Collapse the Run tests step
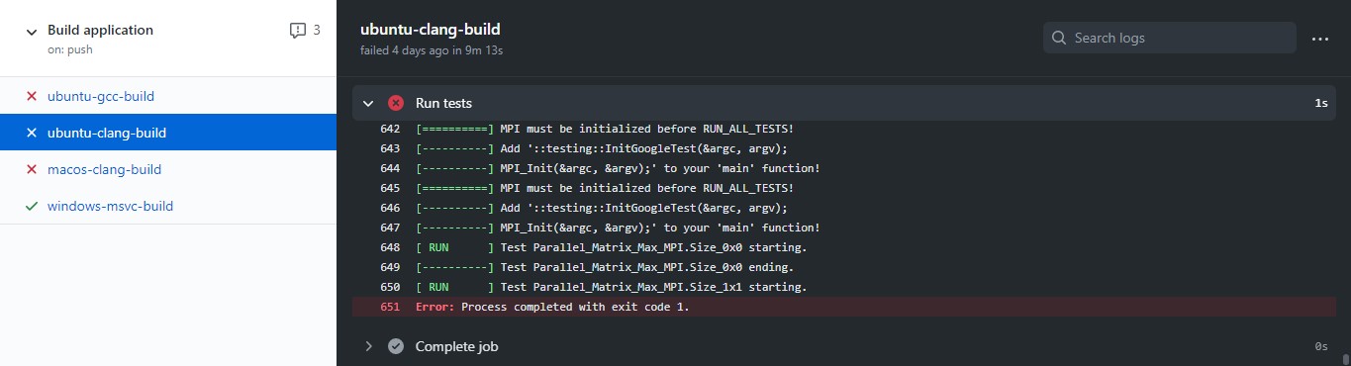This screenshot has height=366, width=1351. click(x=368, y=103)
